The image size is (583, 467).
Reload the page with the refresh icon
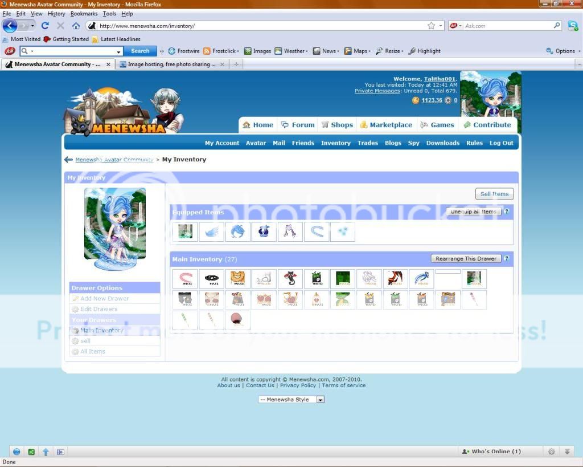[x=45, y=26]
